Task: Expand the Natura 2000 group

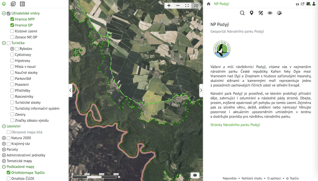Action: click(x=4, y=138)
